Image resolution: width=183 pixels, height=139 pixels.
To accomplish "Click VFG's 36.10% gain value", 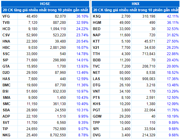I will point(82,16).
